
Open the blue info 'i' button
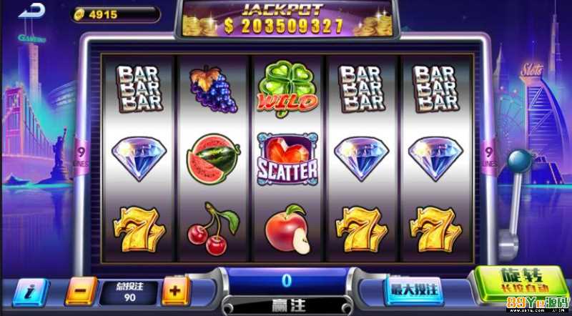31,292
